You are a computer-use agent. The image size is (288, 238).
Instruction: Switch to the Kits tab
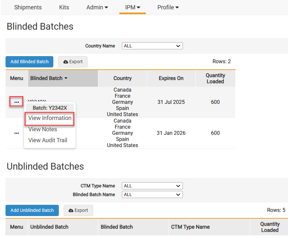coord(64,7)
